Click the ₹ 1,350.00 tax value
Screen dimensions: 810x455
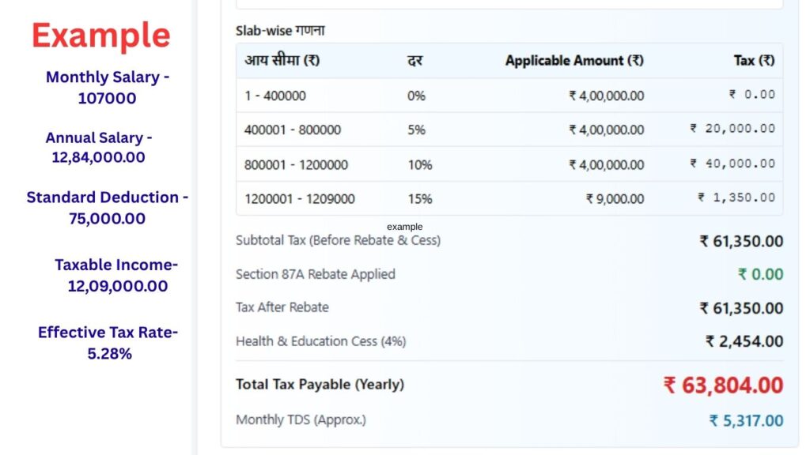pyautogui.click(x=740, y=197)
